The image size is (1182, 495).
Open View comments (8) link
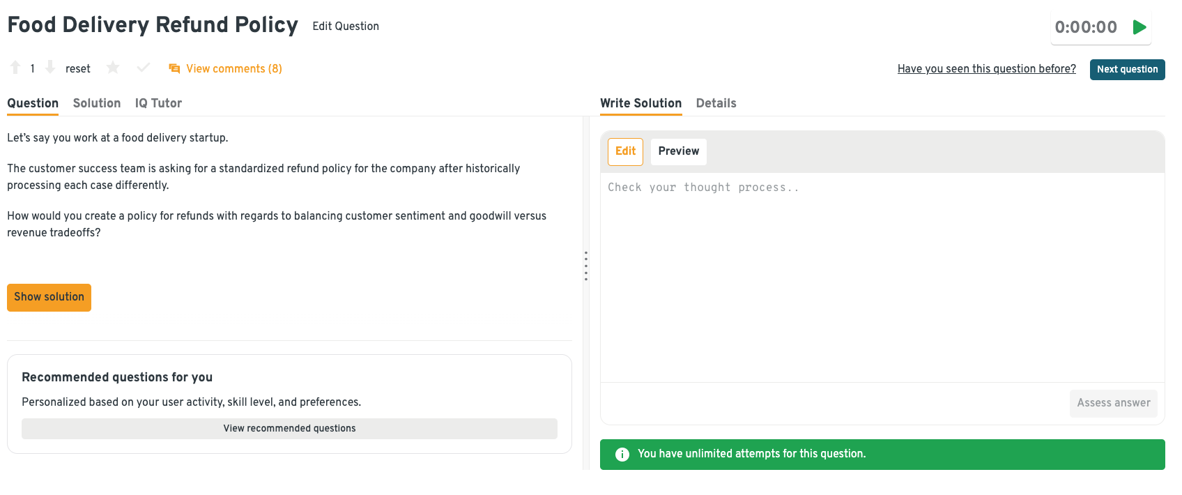233,68
